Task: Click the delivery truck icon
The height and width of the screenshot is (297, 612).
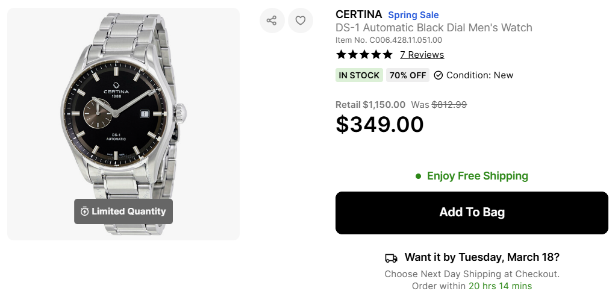Action: click(391, 258)
